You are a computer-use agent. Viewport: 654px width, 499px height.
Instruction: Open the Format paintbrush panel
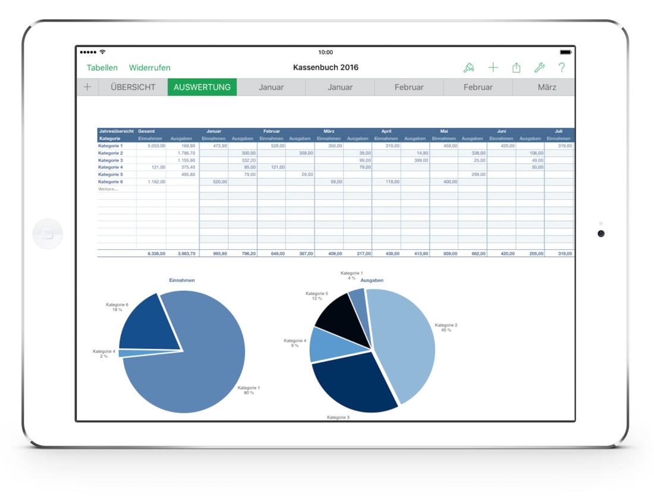[470, 68]
